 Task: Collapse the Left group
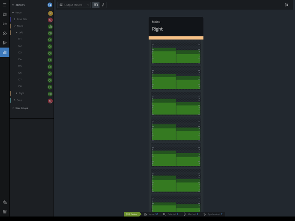pyautogui.click(x=16, y=32)
